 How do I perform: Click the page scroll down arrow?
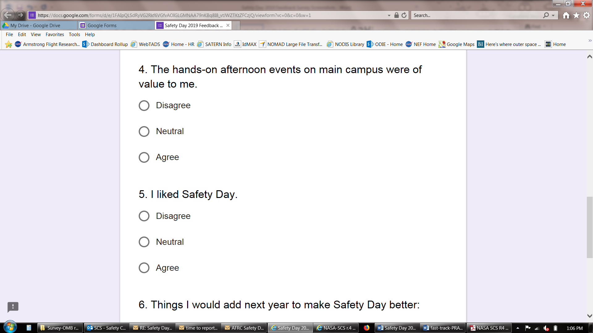[589, 316]
